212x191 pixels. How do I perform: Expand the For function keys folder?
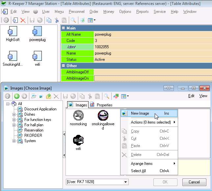tap(14, 120)
